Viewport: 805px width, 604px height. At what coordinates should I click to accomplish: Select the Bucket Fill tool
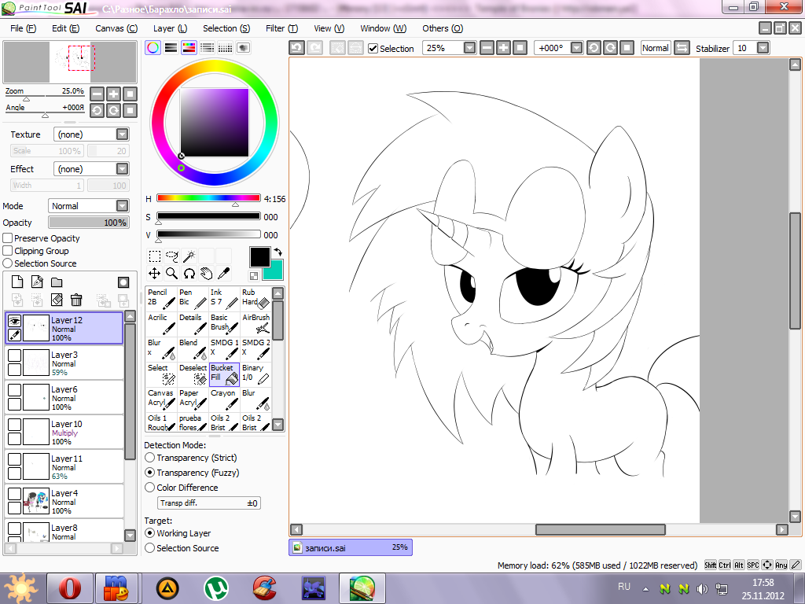tap(224, 374)
